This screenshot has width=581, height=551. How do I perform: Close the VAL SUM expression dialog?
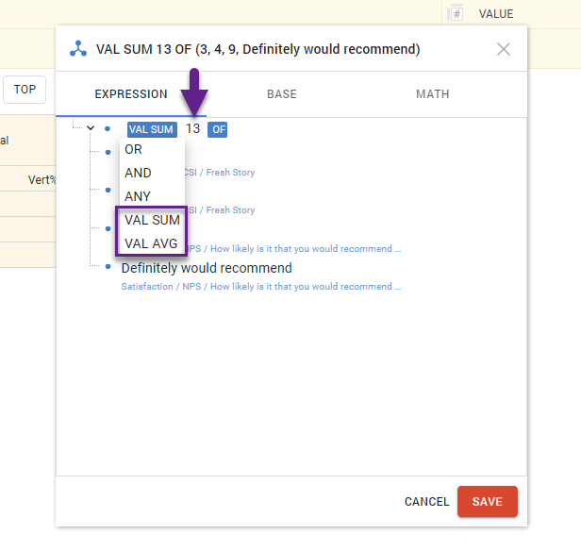tap(504, 49)
